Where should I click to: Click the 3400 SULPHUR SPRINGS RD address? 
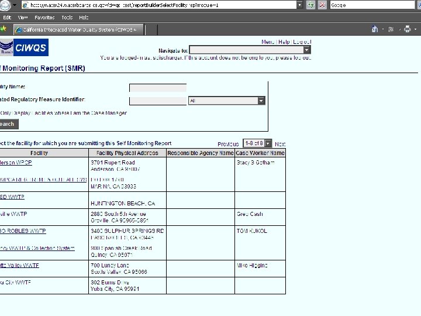coord(127,231)
